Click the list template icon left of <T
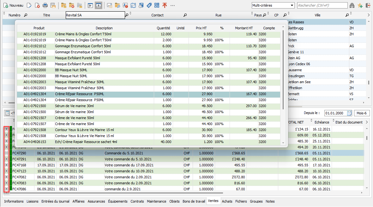This screenshot has height=207, width=373. pos(7,113)
